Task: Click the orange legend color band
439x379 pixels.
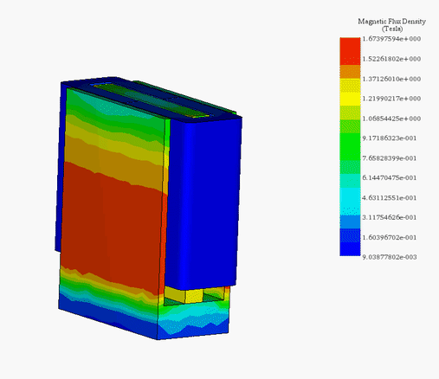Action: coord(350,72)
